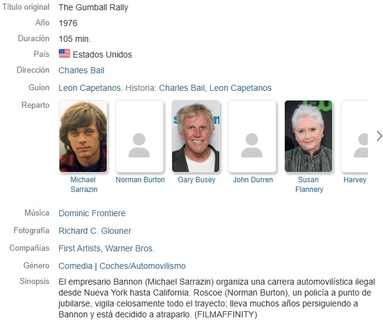
Task: Click the Gary Busey name link
Action: click(x=196, y=180)
